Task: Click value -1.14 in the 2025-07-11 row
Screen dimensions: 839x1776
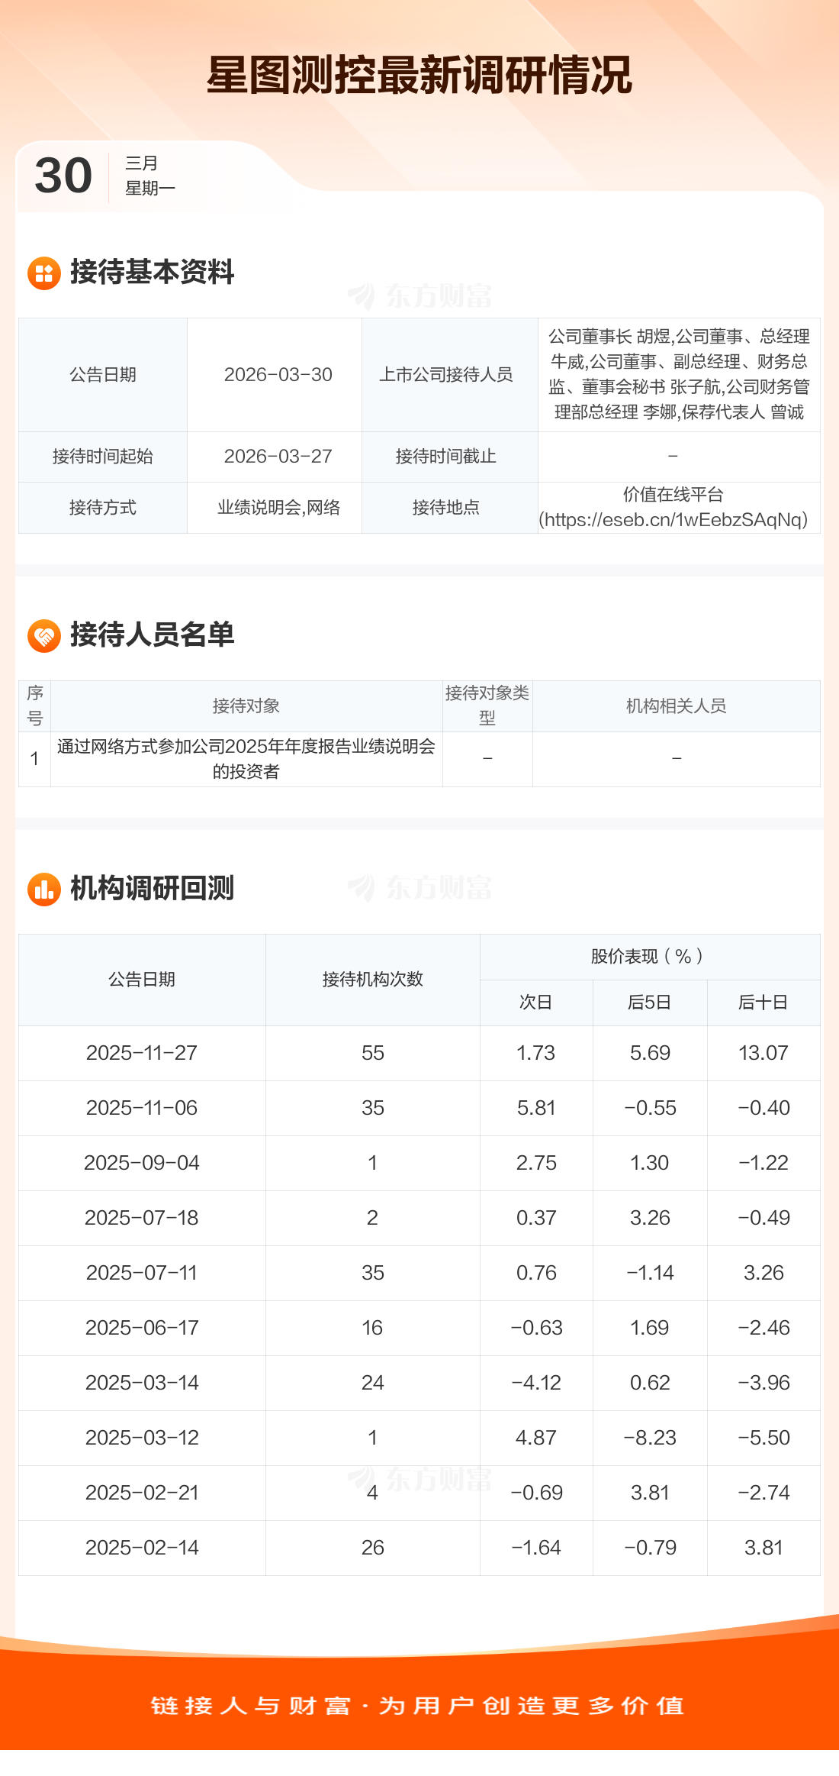Action: tap(650, 1273)
